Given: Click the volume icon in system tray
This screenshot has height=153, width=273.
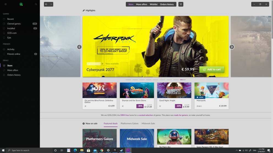Looking at the screenshot, I should coord(246,150).
